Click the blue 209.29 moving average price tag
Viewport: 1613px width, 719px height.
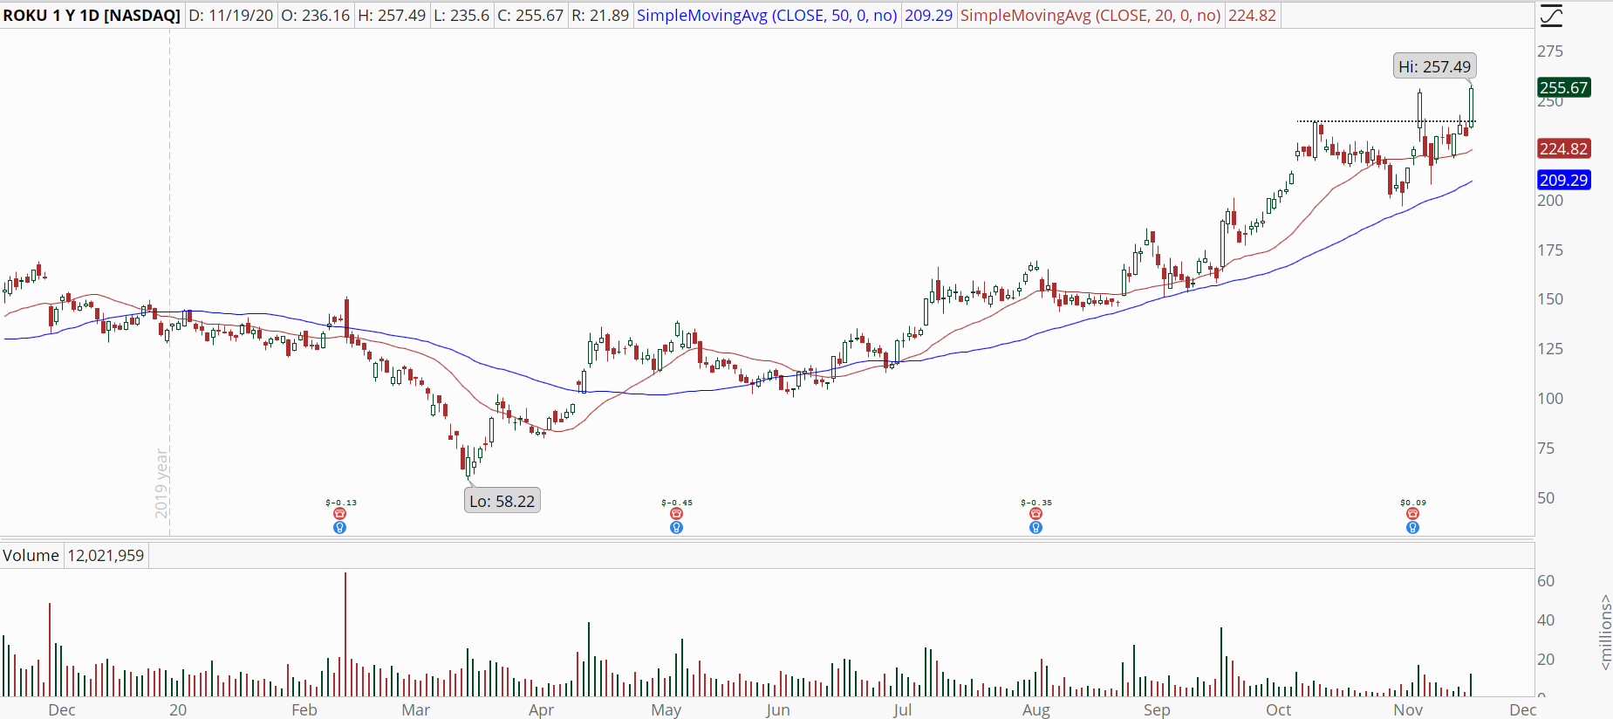point(1564,180)
